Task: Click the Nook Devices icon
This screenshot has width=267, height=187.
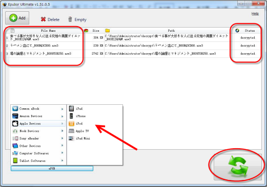Action: pos(15,131)
